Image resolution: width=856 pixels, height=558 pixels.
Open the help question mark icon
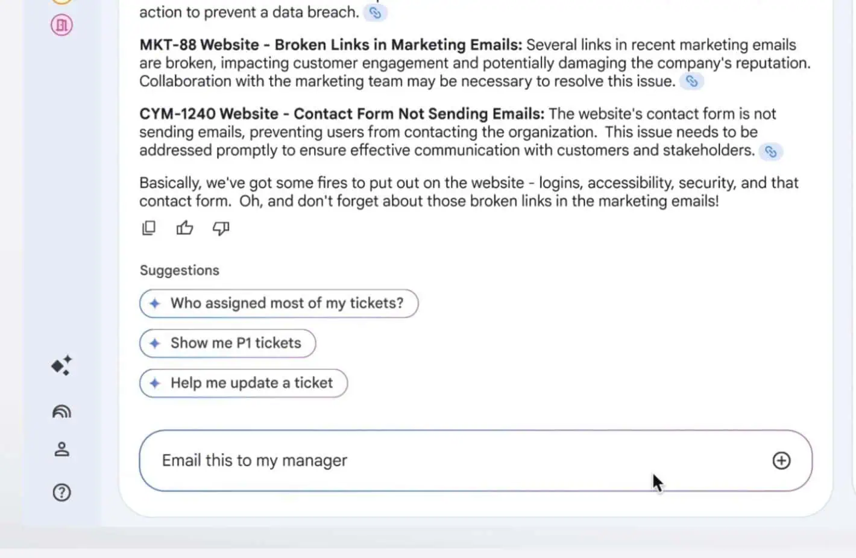tap(61, 492)
